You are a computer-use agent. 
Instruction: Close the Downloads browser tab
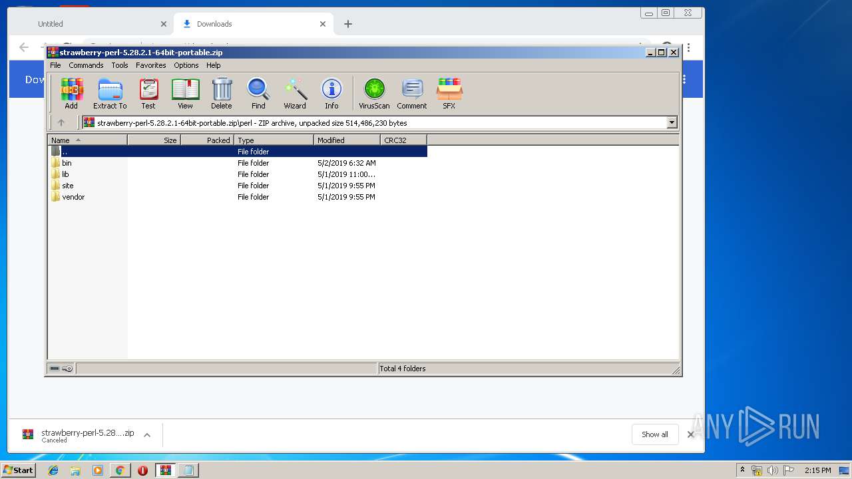point(323,24)
